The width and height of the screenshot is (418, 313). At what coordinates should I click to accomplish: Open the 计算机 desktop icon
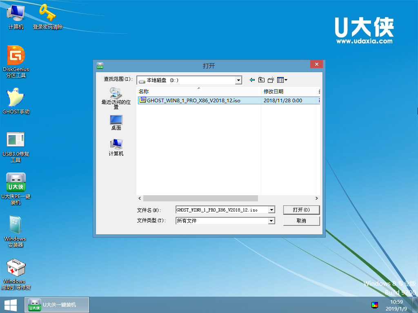(x=16, y=16)
